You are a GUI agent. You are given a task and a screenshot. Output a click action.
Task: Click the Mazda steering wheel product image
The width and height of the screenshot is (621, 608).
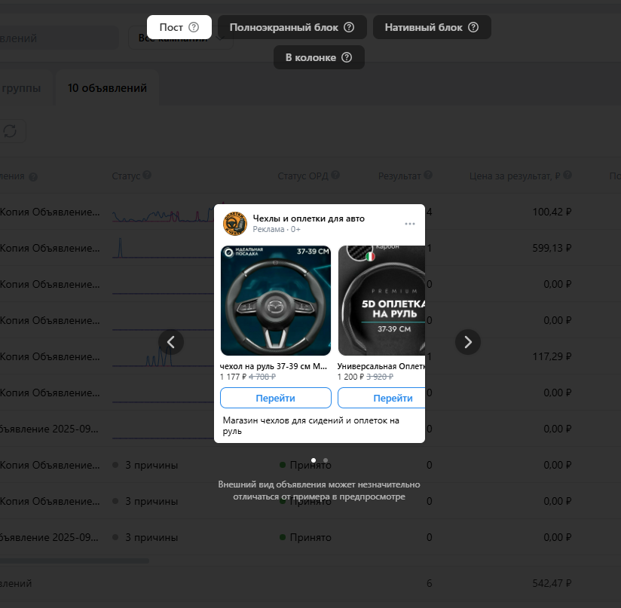pos(275,301)
